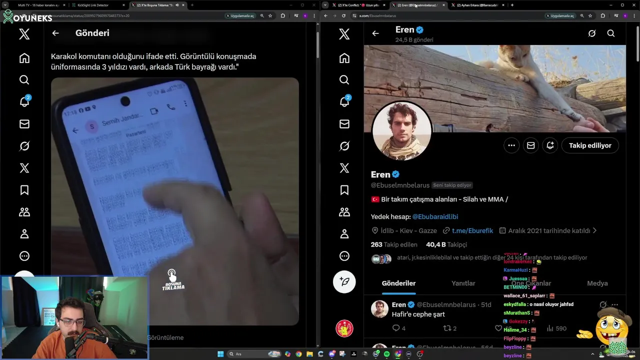This screenshot has height=360, width=640.
Task: Open extensions puzzle icon in right browser
Action: 602,15
